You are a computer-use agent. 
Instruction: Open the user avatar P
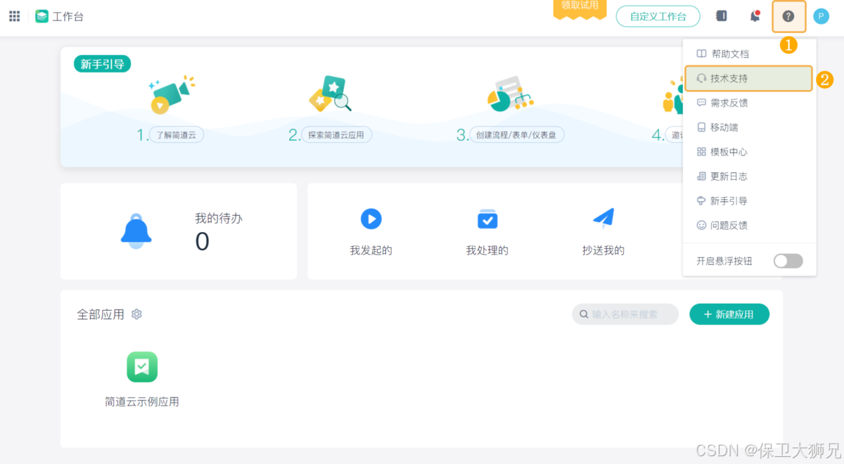tap(821, 16)
